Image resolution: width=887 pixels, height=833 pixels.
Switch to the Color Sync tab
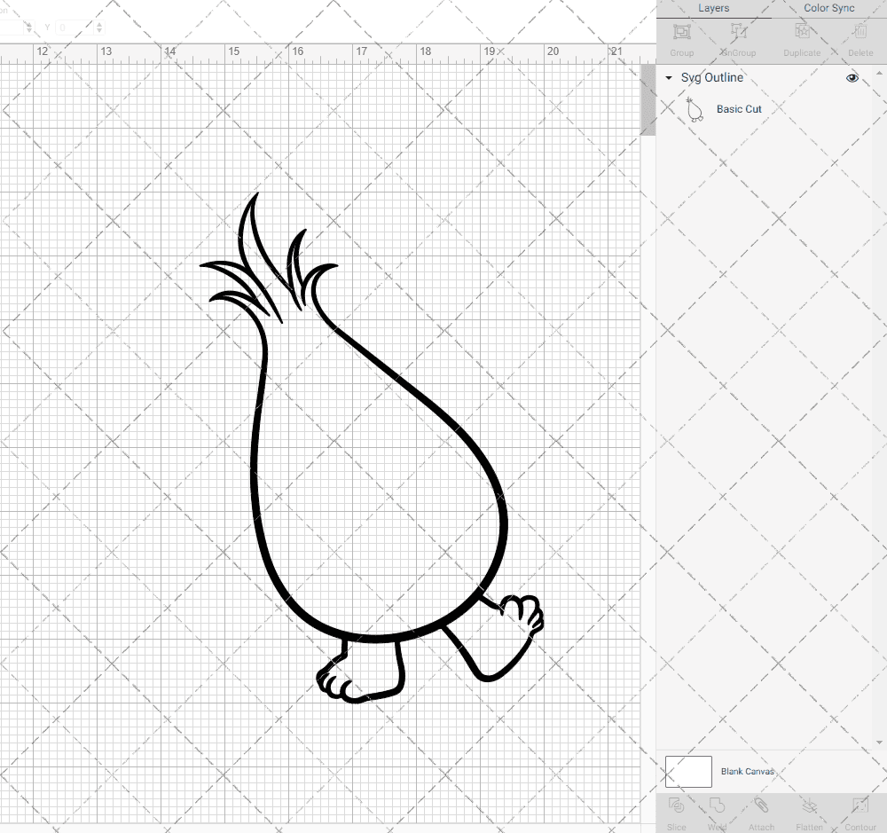(828, 8)
